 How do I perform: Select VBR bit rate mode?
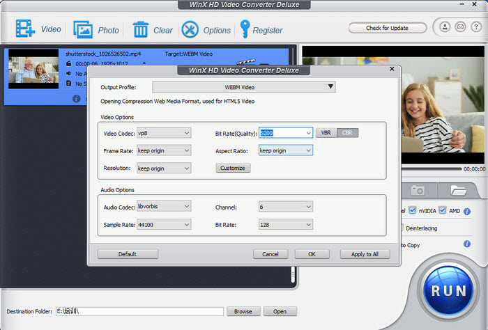[326, 133]
